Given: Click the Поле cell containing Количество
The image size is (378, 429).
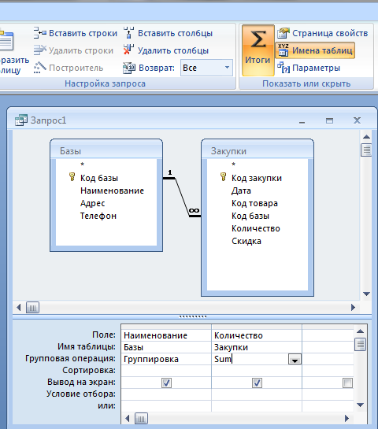Looking at the screenshot, I should (257, 335).
